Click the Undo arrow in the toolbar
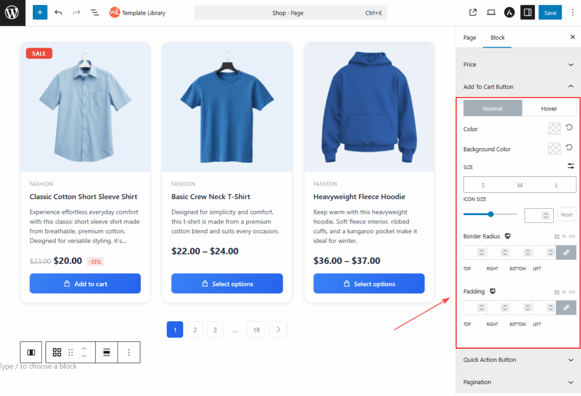This screenshot has height=396, width=581. (57, 12)
